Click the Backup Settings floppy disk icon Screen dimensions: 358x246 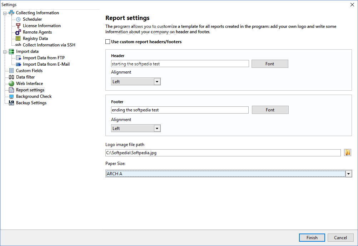(11, 103)
